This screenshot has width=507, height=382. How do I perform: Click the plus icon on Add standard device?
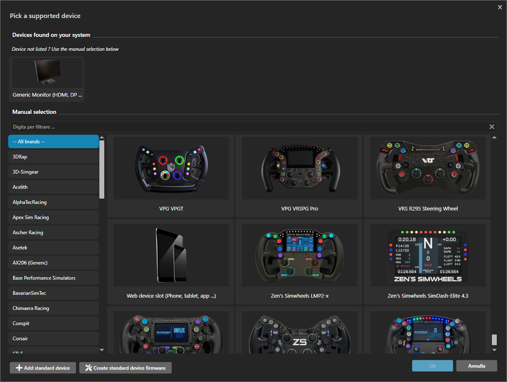tap(19, 368)
